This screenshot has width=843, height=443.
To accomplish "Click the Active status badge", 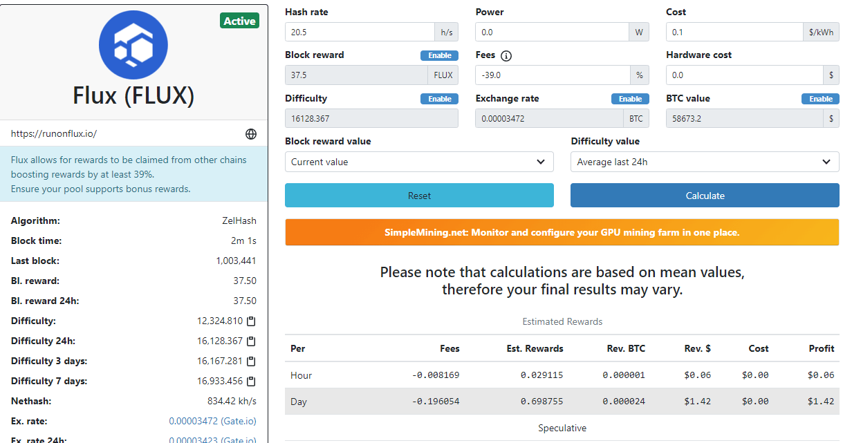I will pyautogui.click(x=240, y=21).
